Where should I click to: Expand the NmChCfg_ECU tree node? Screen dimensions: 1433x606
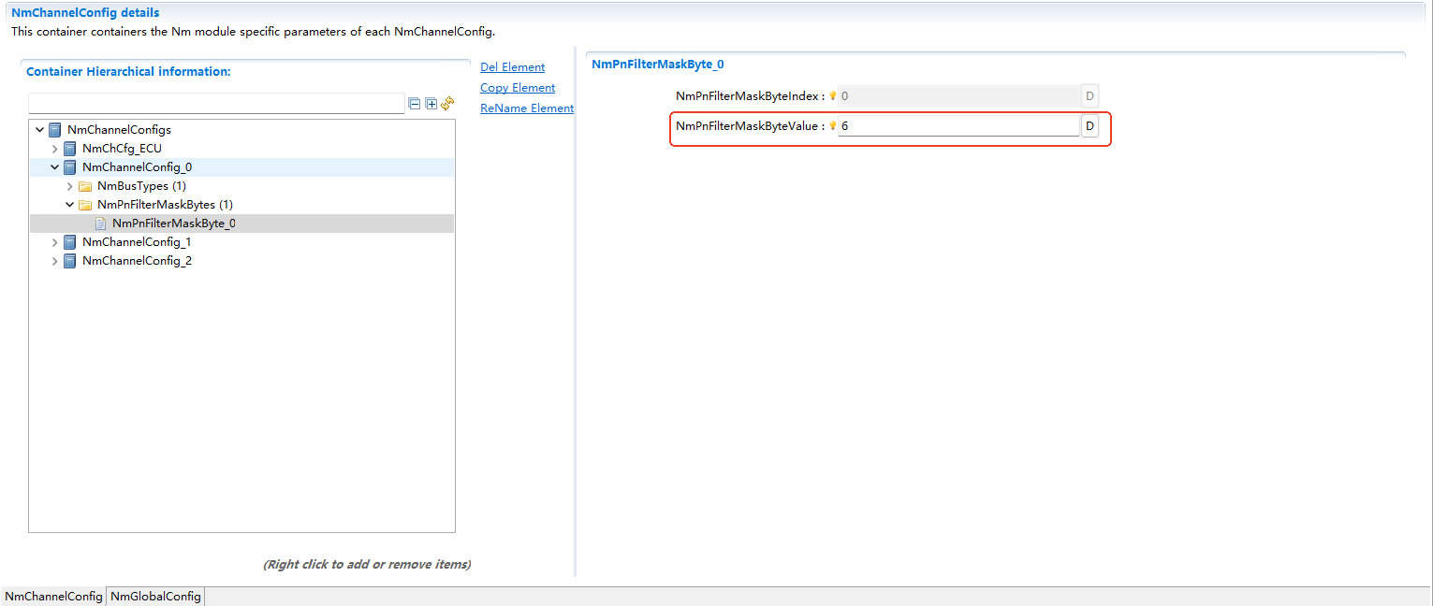point(55,149)
